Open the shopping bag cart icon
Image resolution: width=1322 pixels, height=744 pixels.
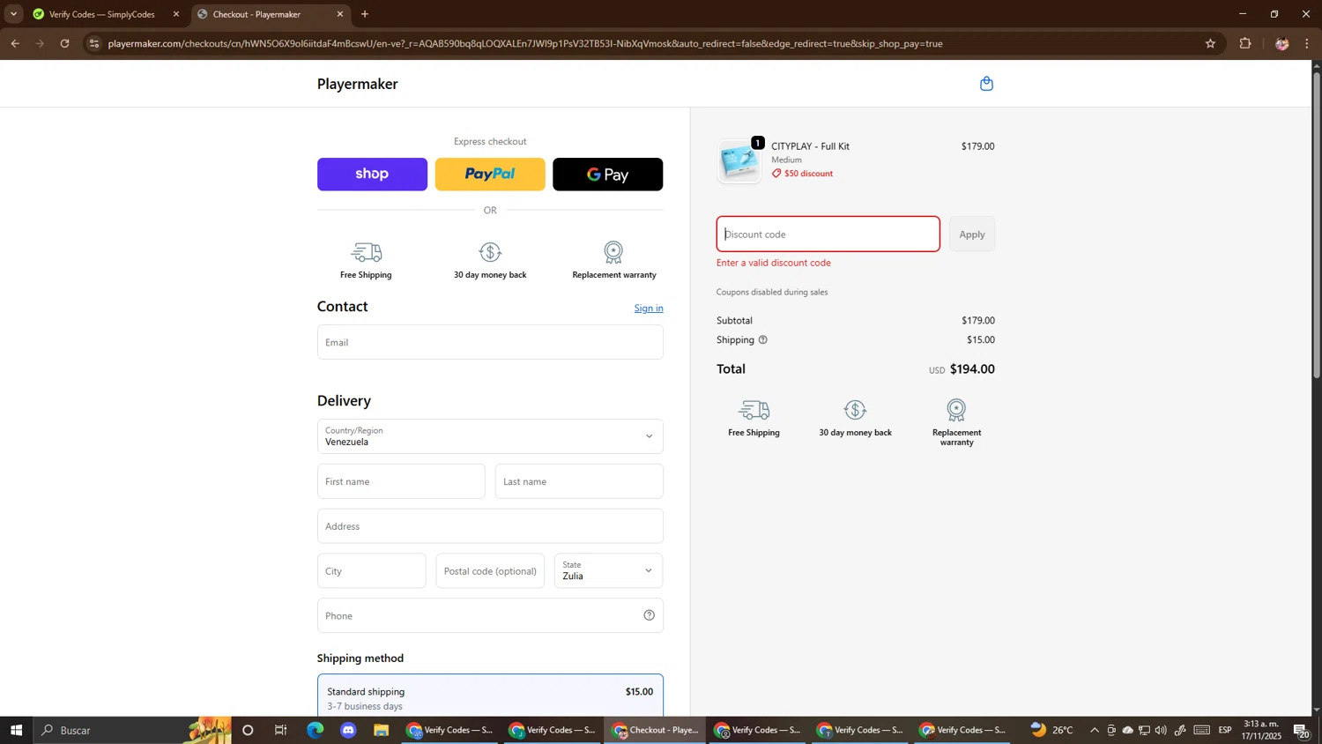[x=986, y=84]
